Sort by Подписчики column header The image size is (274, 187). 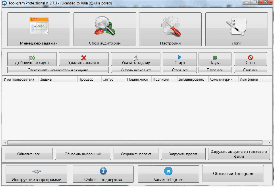coord(138,79)
